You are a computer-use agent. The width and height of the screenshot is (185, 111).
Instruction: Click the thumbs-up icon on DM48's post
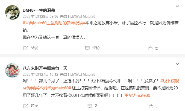(150, 48)
